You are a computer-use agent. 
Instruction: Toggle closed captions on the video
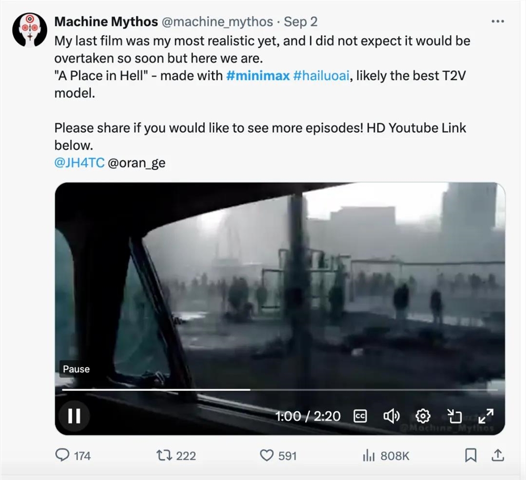coord(360,416)
